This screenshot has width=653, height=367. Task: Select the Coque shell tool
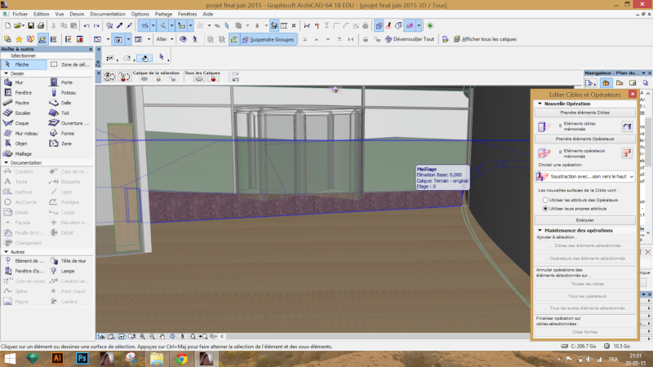[24, 123]
